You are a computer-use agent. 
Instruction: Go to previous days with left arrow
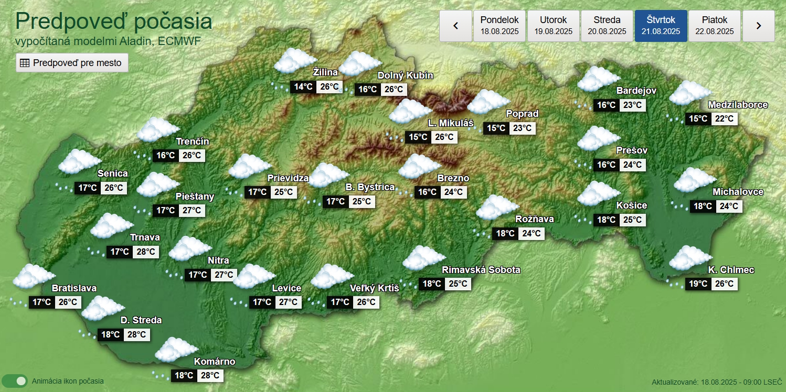(455, 26)
